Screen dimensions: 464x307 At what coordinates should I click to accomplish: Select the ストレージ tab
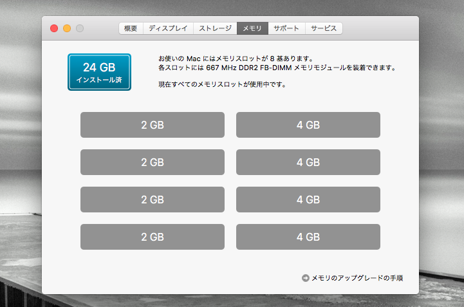point(215,28)
